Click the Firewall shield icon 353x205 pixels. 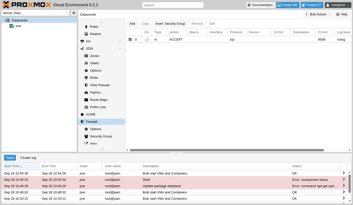pyautogui.click(x=82, y=122)
